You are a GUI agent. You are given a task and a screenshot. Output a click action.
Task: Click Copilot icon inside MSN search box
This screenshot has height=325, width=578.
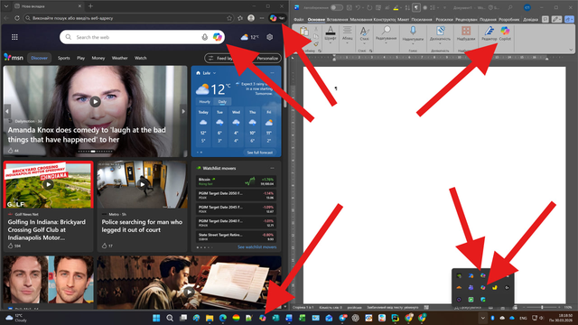coord(217,37)
